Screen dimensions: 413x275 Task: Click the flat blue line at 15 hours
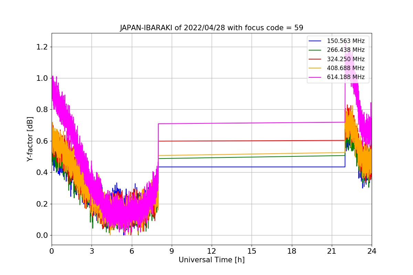(252, 167)
